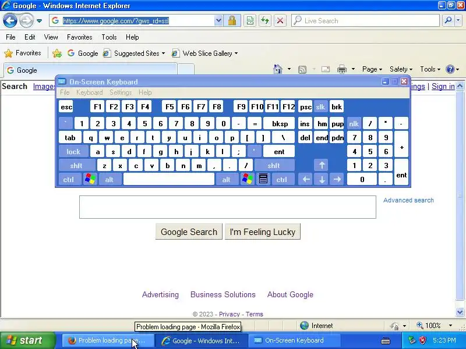The width and height of the screenshot is (466, 349).
Task: Open the On-Screen Keyboard Settings menu
Action: [121, 92]
